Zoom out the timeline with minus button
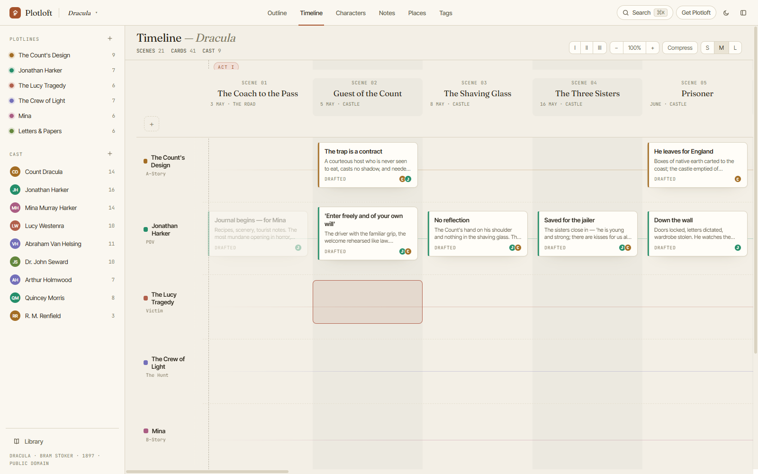The width and height of the screenshot is (758, 474). pyautogui.click(x=616, y=48)
